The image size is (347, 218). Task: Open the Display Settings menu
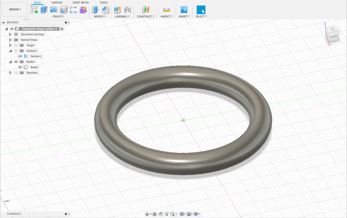(x=182, y=214)
